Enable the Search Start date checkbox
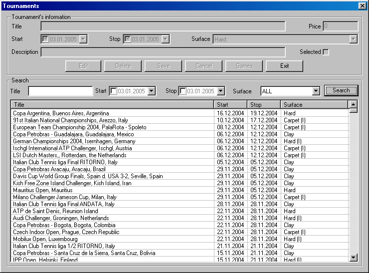The height and width of the screenshot is (273, 369). point(114,91)
